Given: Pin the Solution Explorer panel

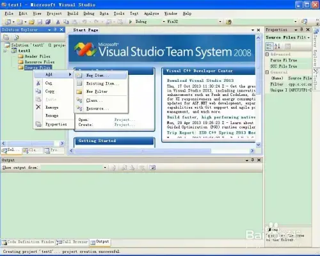Looking at the screenshot, I should pos(55,29).
